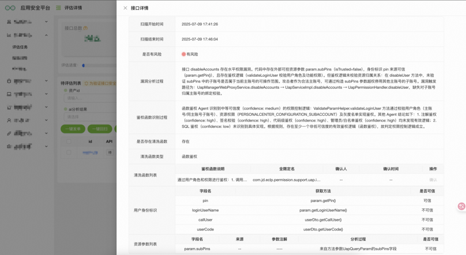Image resolution: width=466 pixels, height=255 pixels.
Task: Close the 接口详情 drawer with the X icon
Action: [125, 8]
